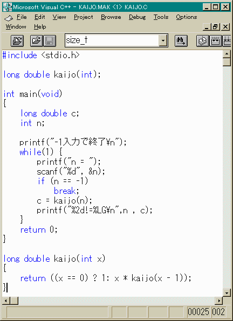Restore the KAIJO.C document child window
This screenshot has width=233, height=321.
216,27
